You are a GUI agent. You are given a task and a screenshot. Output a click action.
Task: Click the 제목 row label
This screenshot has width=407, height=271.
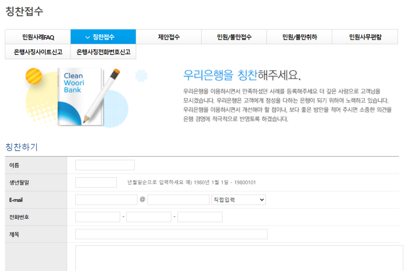[14, 235]
